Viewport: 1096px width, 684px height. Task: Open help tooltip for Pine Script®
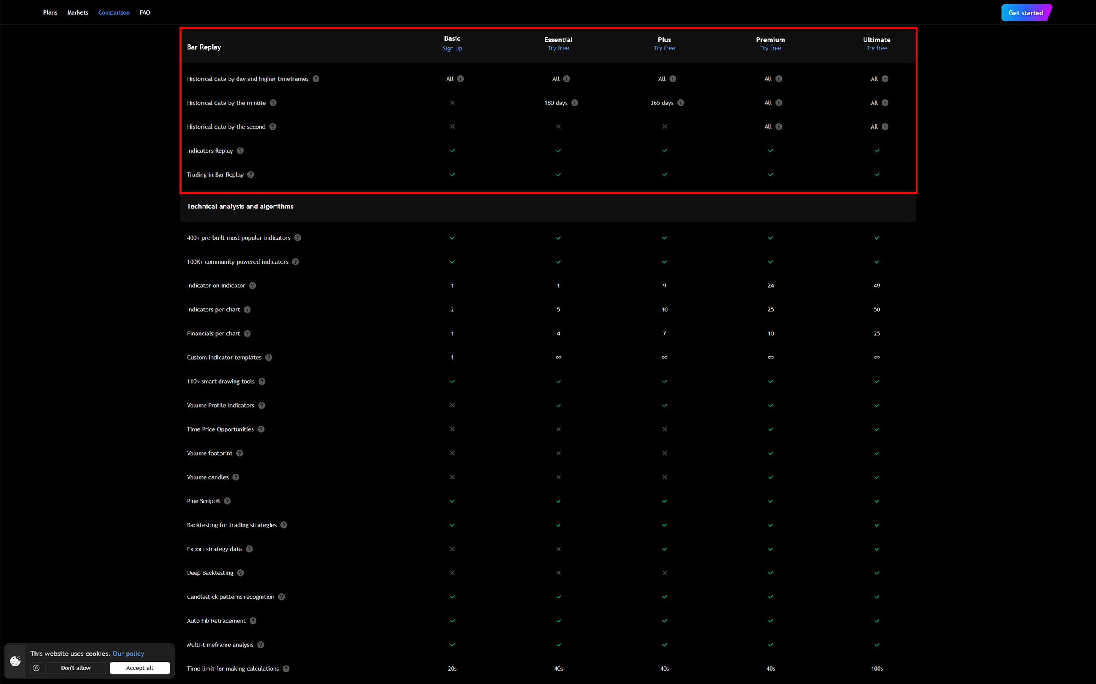coord(227,501)
